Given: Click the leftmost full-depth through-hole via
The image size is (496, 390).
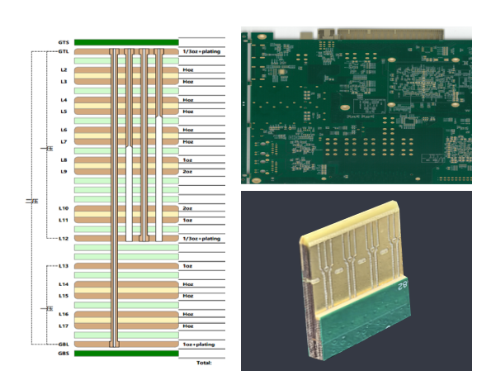Looking at the screenshot, I should coord(115,198).
